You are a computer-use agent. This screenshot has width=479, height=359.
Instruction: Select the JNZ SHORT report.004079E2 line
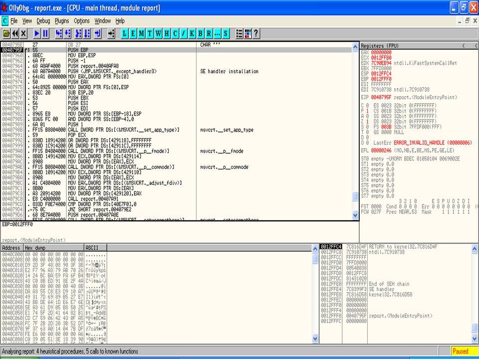click(x=176, y=209)
